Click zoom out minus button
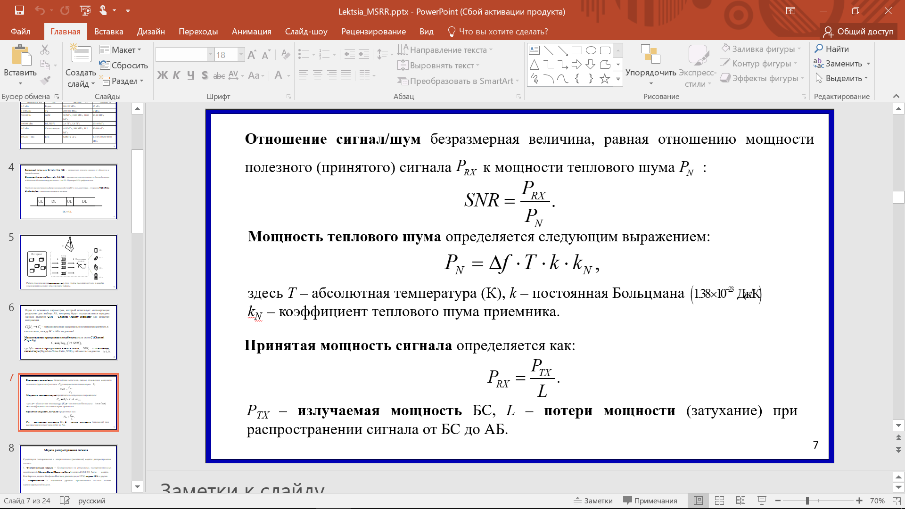The height and width of the screenshot is (509, 905). click(x=778, y=501)
